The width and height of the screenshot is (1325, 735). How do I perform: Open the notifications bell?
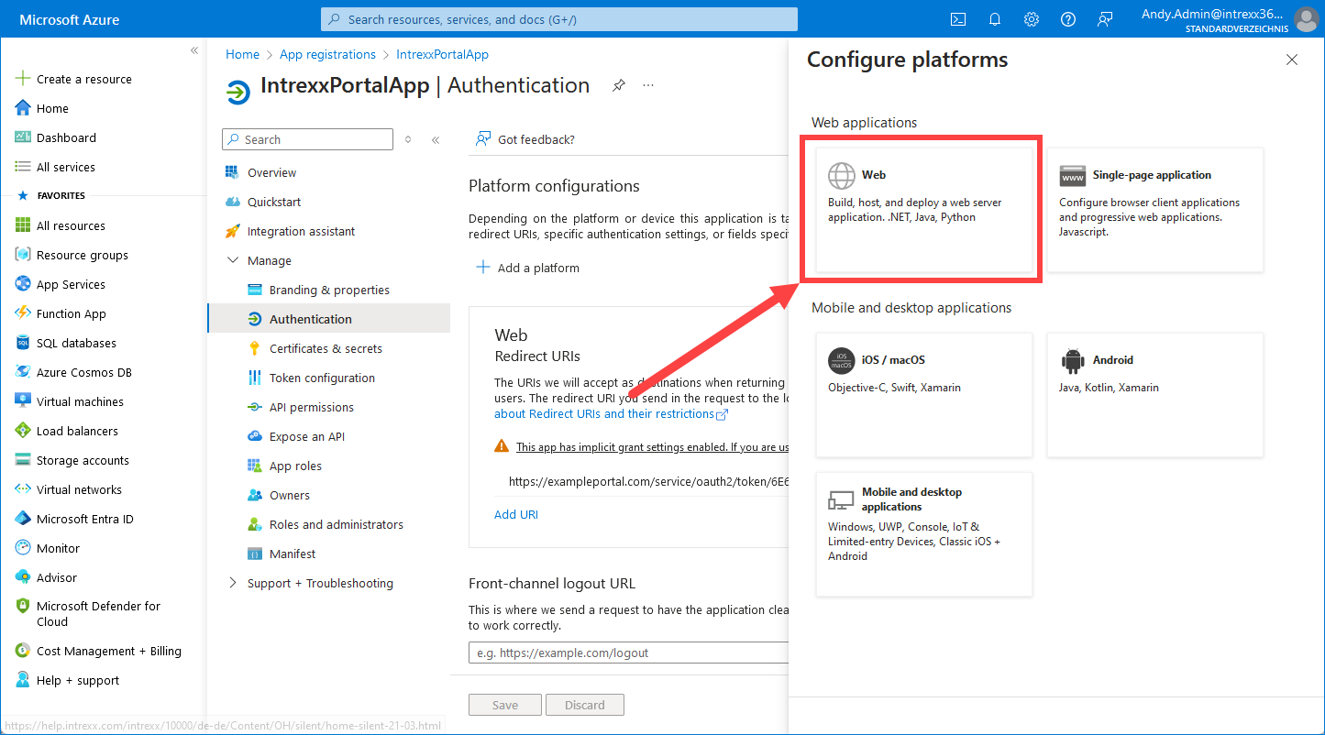[x=995, y=19]
